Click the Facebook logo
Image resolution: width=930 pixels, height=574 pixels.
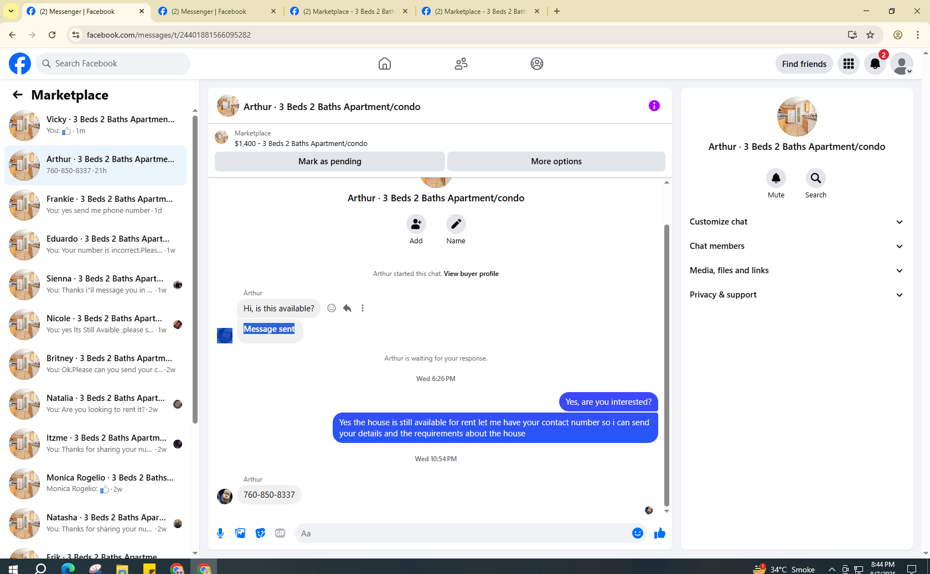[x=20, y=64]
